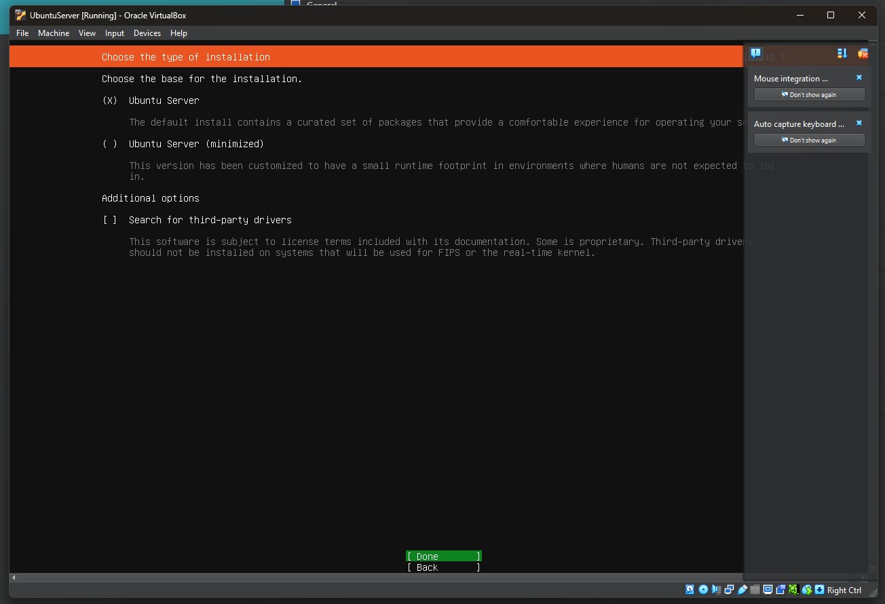Open the optical drives status icon

point(703,590)
